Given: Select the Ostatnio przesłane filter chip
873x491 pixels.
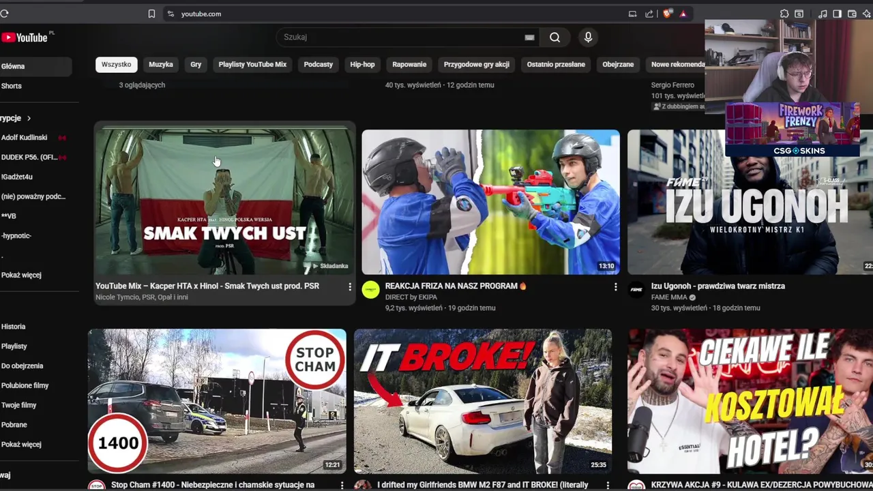Looking at the screenshot, I should point(556,64).
